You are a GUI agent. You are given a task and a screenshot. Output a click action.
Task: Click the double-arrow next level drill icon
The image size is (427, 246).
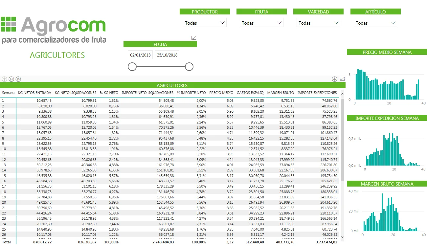coord(11,79)
